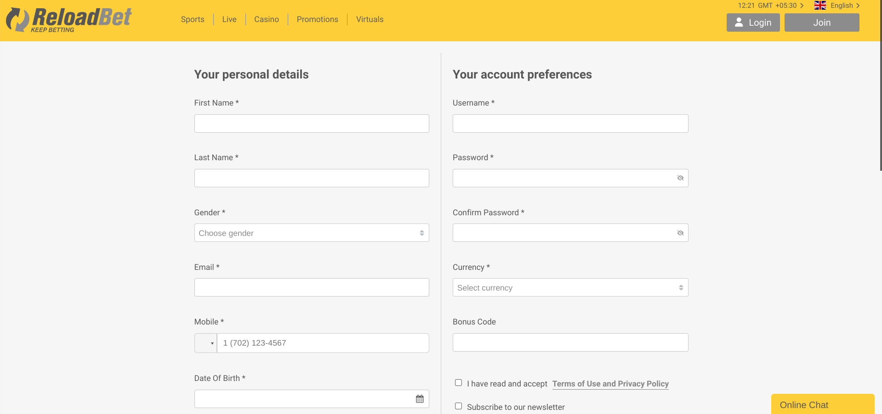882x414 pixels.
Task: Open the Sports menu
Action: tap(193, 19)
